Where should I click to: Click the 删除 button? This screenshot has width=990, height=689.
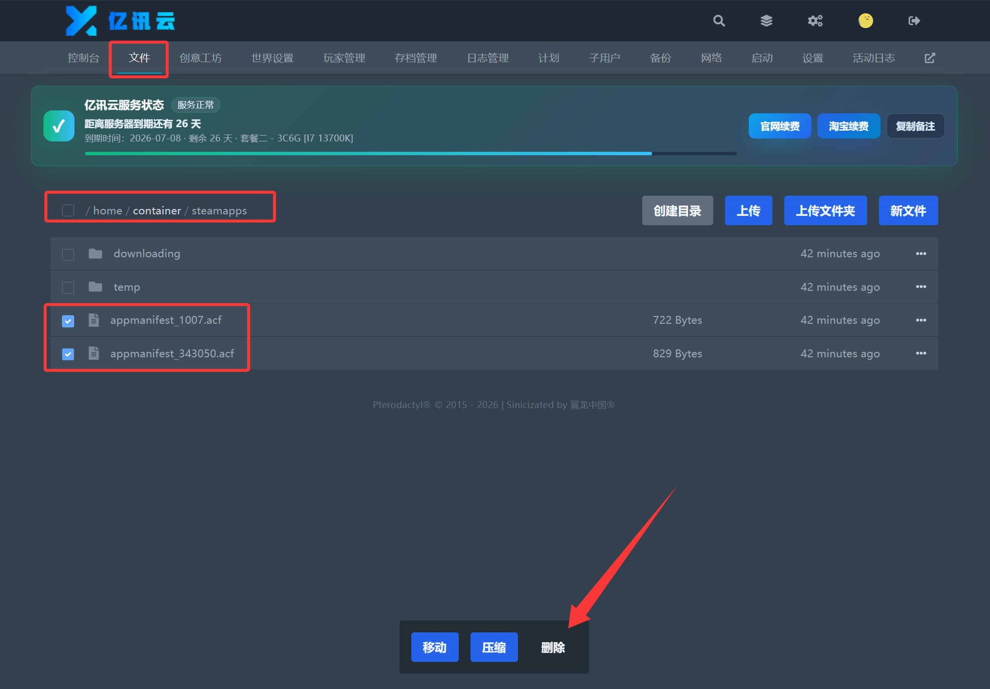pos(553,647)
